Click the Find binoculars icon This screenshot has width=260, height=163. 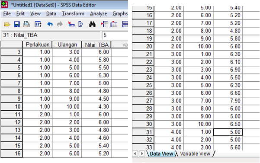[x=92, y=24]
